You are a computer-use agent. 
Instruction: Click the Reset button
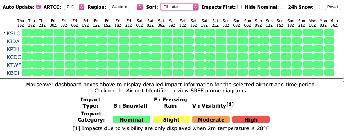pos(332,7)
